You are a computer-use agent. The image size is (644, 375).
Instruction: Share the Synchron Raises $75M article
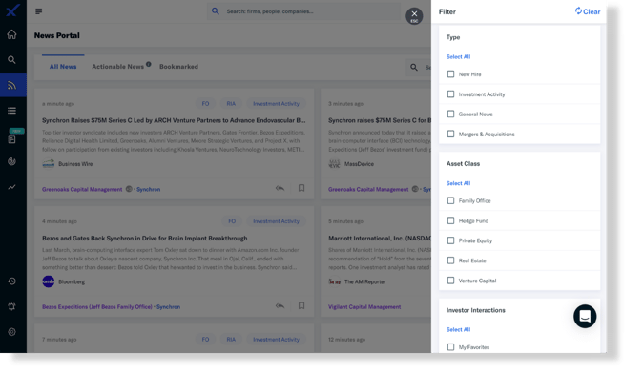[x=280, y=188]
